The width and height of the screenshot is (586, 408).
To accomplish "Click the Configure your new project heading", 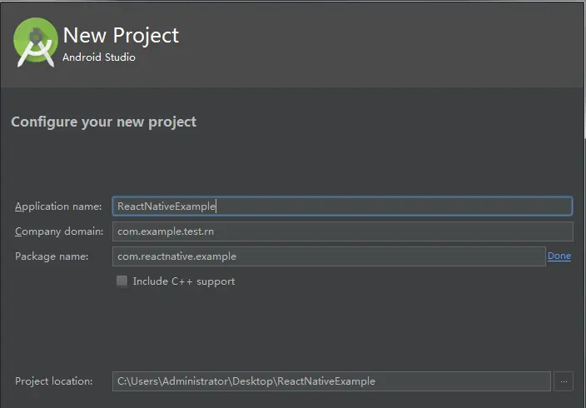I will coord(104,122).
